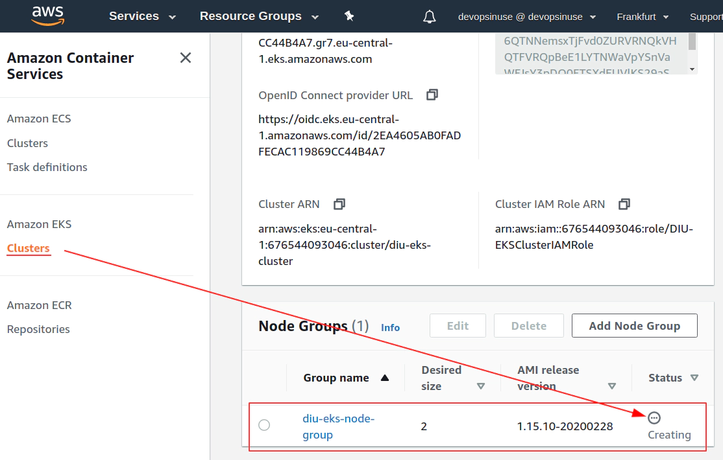This screenshot has width=723, height=460.
Task: Sort by Group name ascending arrow
Action: tap(385, 378)
